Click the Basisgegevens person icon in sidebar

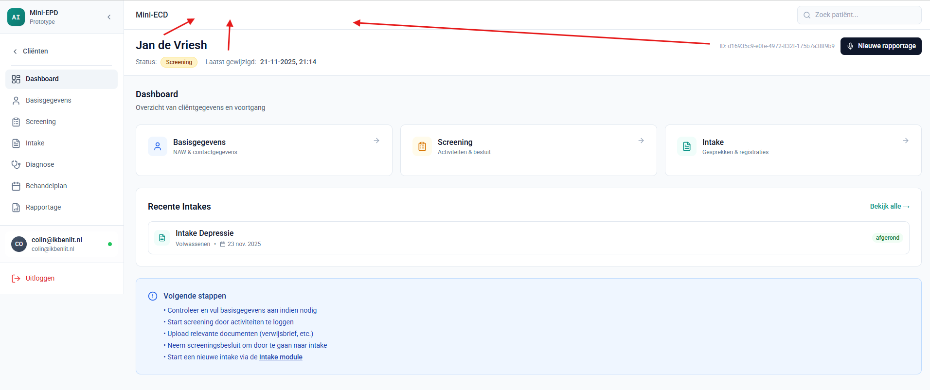click(x=16, y=101)
